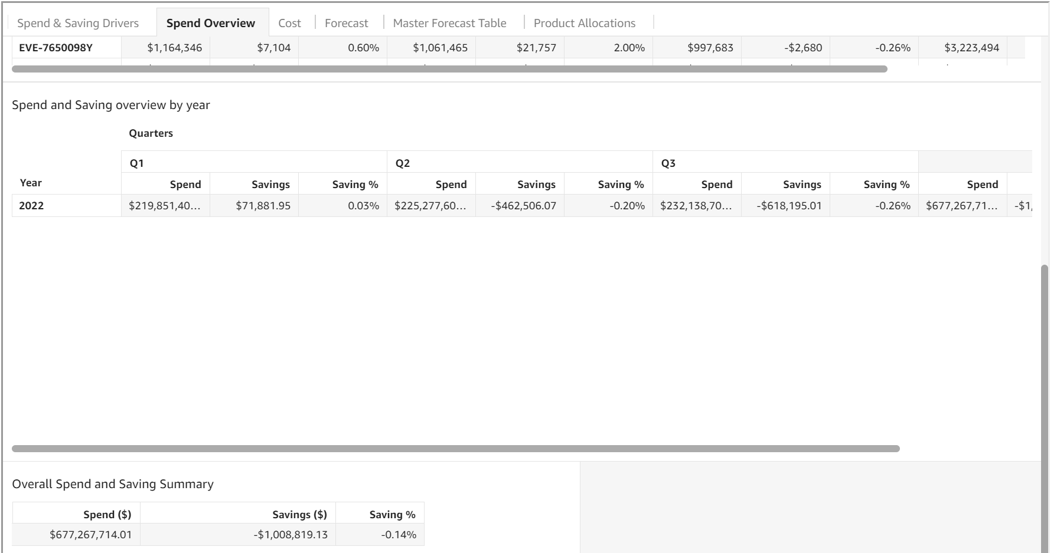The width and height of the screenshot is (1057, 553).
Task: Open the Master Forecast Table tab
Action: click(449, 23)
